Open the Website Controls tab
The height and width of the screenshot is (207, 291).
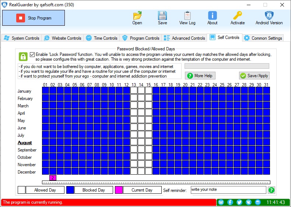click(x=62, y=38)
